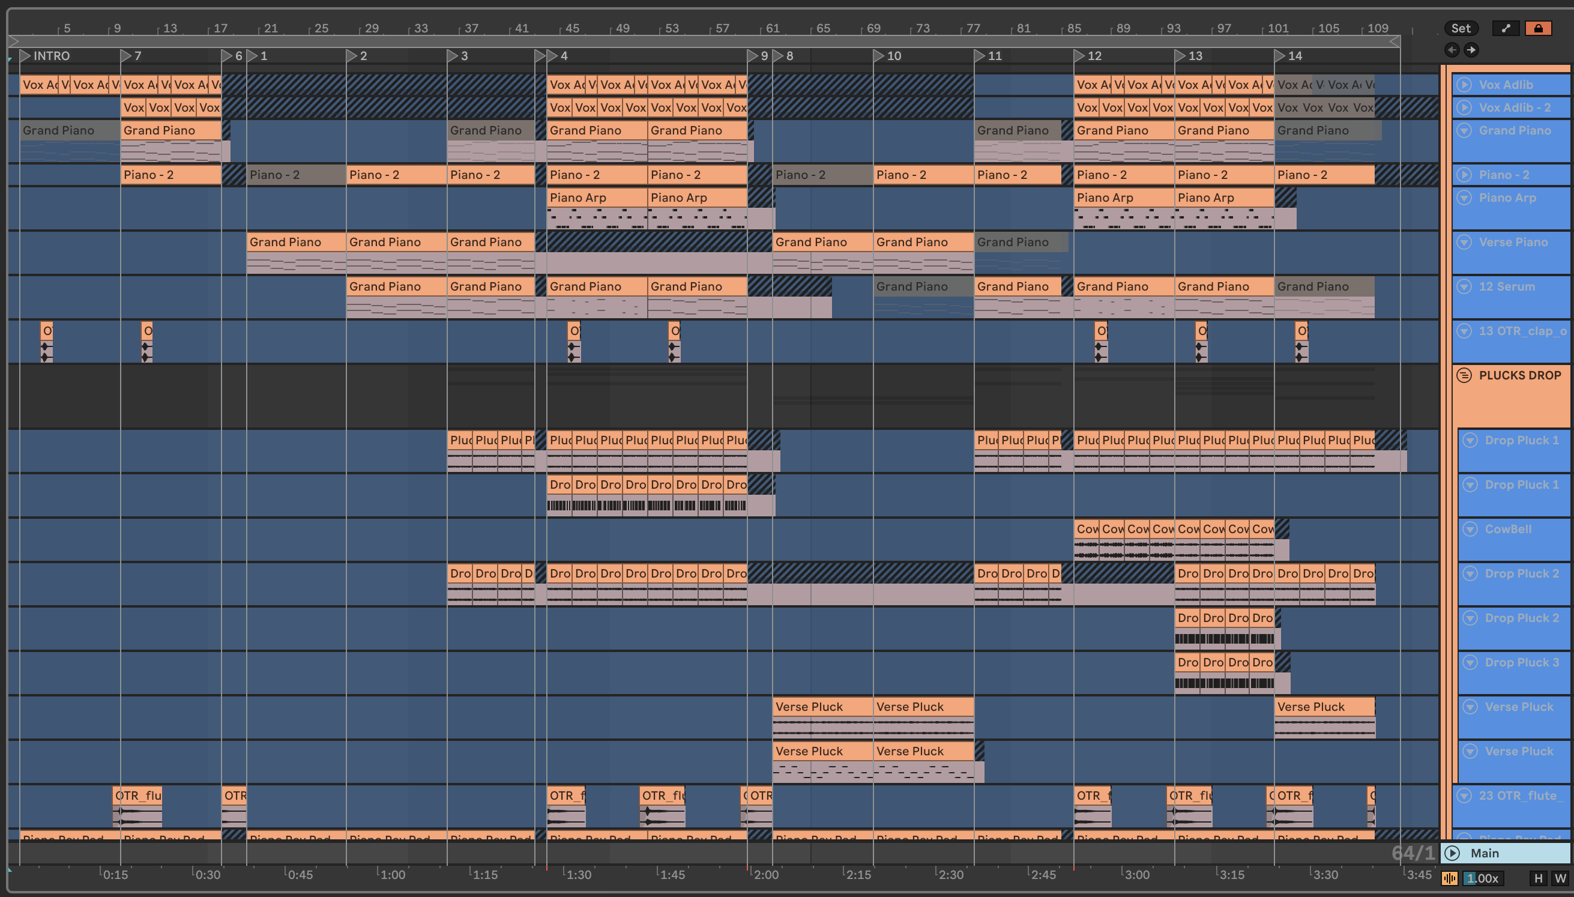The height and width of the screenshot is (897, 1574).
Task: Fold the Piano Arp track
Action: [x=1464, y=197]
